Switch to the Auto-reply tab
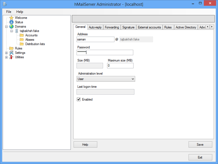218x164 pixels. 95,27
